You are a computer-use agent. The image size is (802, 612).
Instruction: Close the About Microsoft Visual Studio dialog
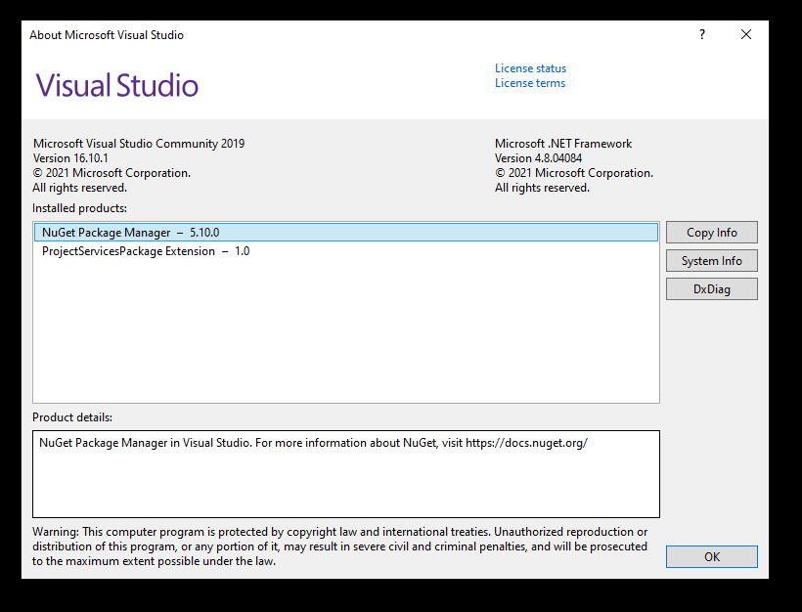point(746,34)
